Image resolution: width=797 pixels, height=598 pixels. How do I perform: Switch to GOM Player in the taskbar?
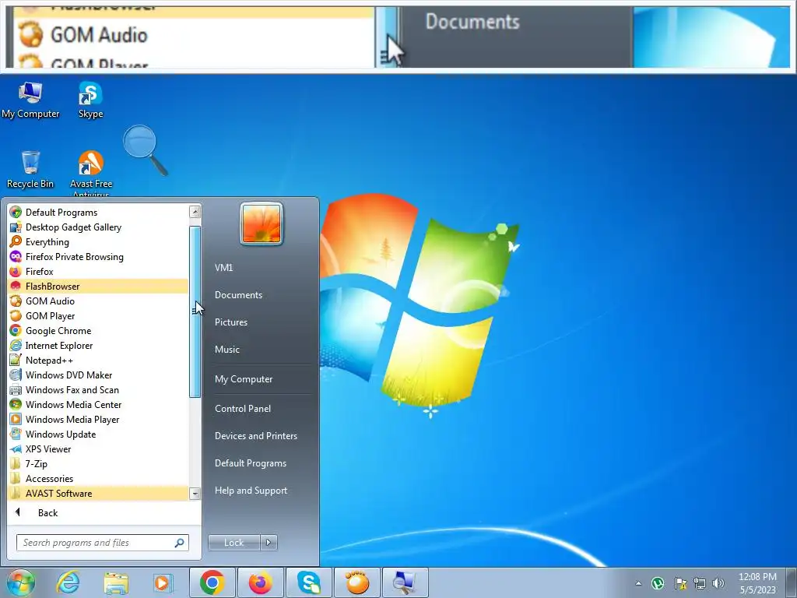point(356,582)
